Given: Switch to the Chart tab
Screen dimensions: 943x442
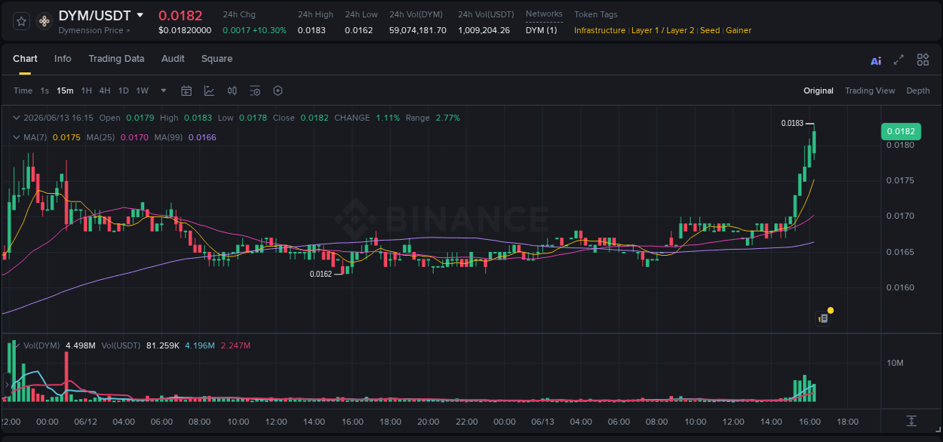Looking at the screenshot, I should pyautogui.click(x=25, y=59).
